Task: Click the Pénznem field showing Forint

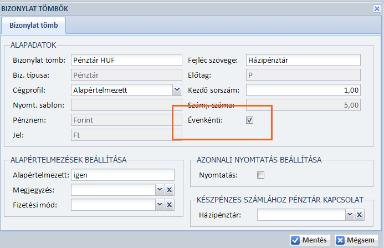Action: coord(126,120)
